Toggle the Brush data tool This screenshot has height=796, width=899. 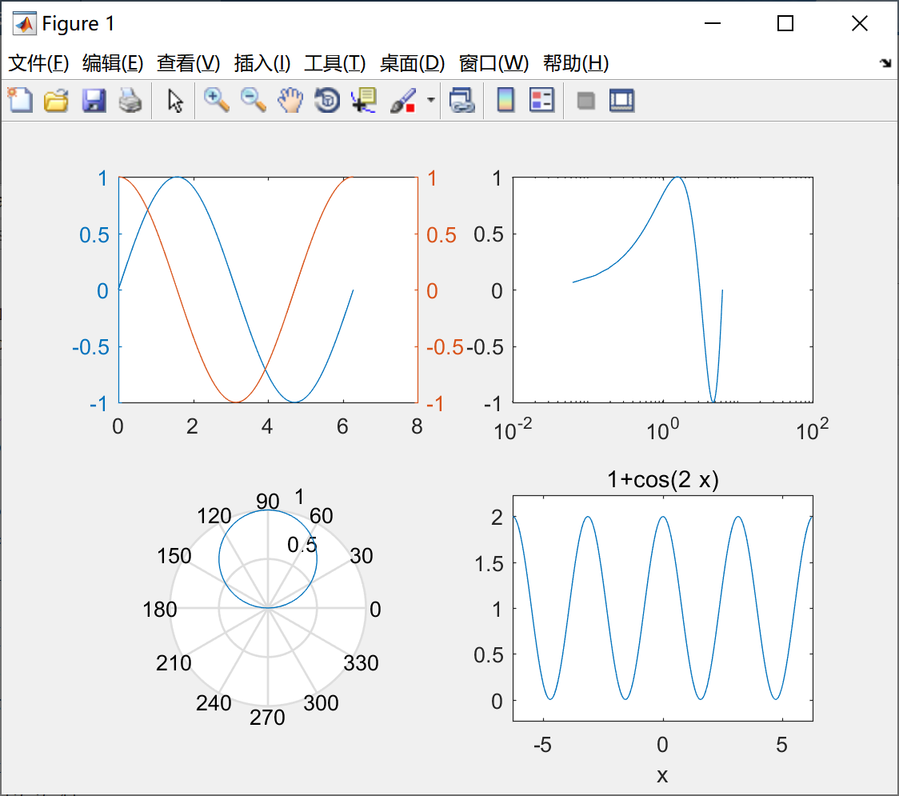[404, 100]
